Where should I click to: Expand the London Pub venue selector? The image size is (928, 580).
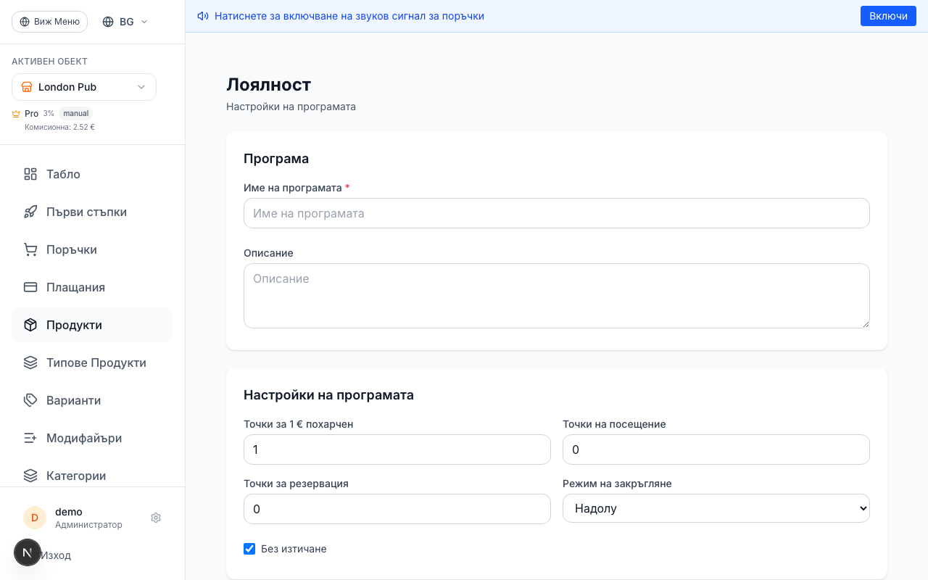[84, 87]
